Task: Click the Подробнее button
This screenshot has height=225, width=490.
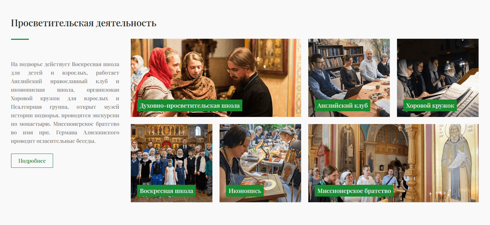Action: coord(32,161)
